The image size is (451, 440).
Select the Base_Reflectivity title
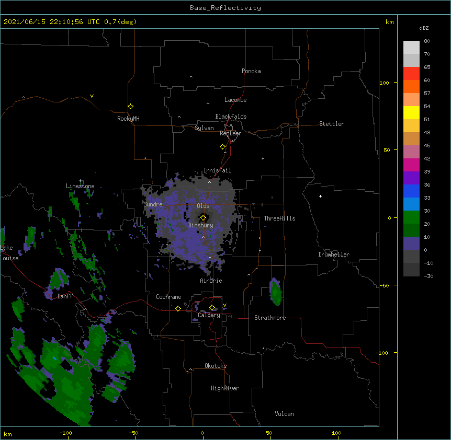tap(225, 8)
